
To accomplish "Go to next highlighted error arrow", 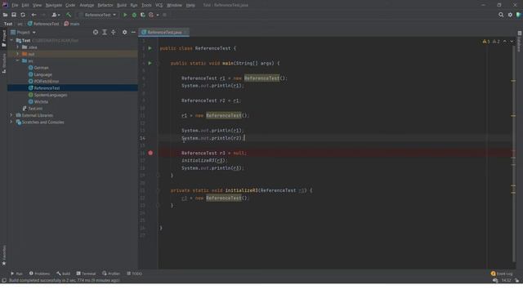I will (x=512, y=42).
